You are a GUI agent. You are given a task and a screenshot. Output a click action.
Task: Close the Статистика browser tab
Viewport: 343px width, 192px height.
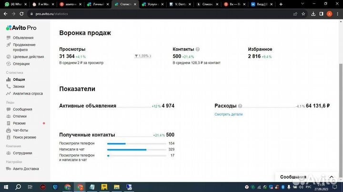pos(135,4)
